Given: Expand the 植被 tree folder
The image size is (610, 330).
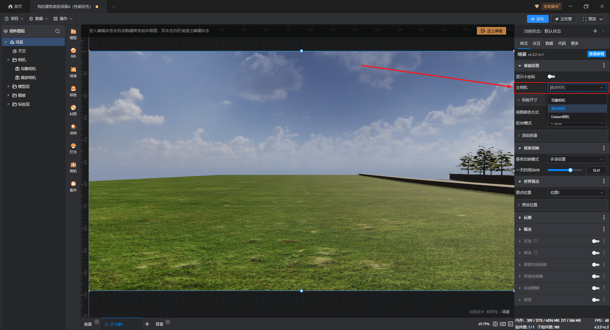Looking at the screenshot, I should (8, 95).
